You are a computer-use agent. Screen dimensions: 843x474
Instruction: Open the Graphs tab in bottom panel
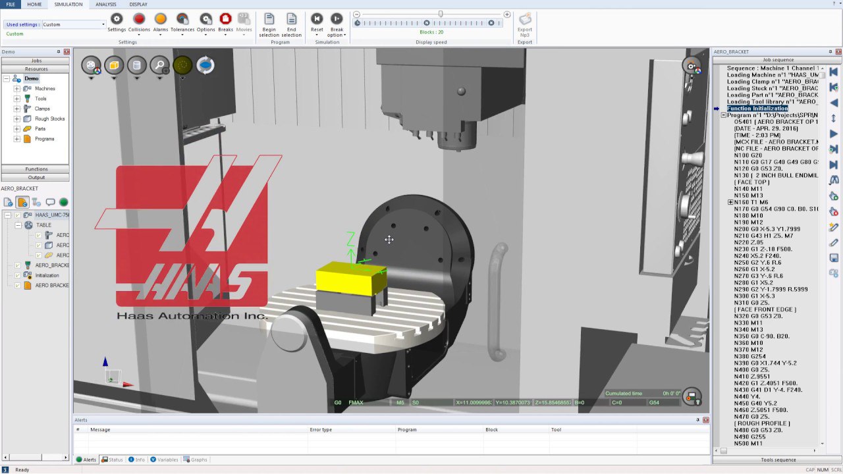pos(195,460)
